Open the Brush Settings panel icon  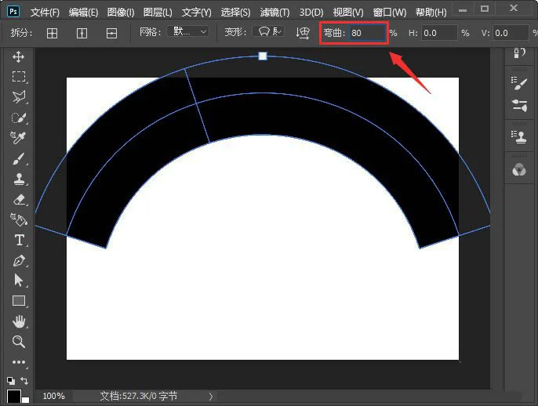coord(518,81)
